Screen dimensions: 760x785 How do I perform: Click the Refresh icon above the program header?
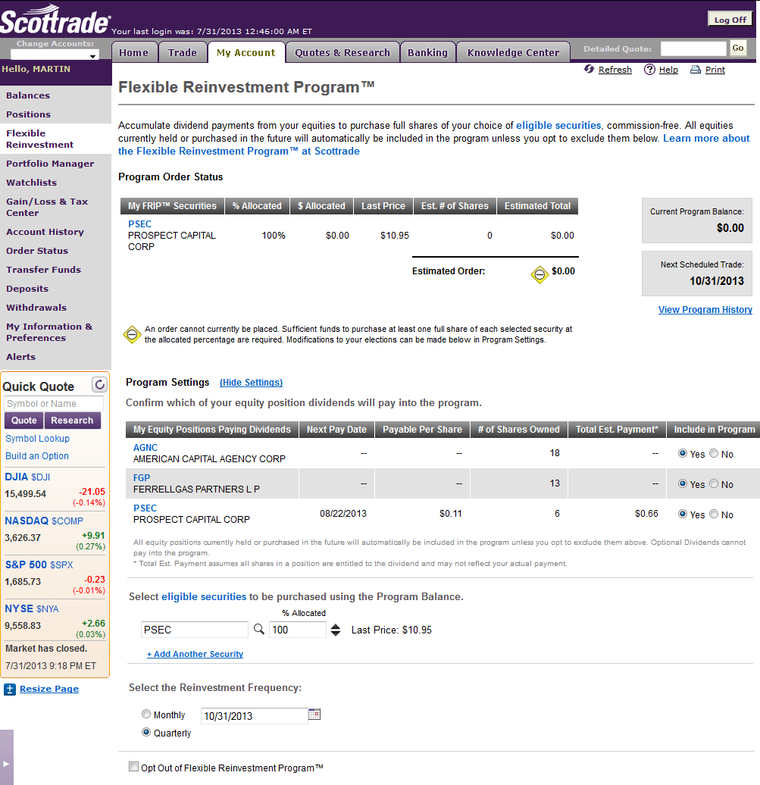589,69
